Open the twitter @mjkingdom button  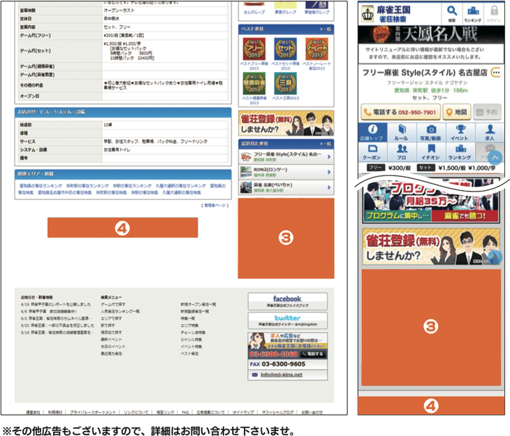coord(288,321)
